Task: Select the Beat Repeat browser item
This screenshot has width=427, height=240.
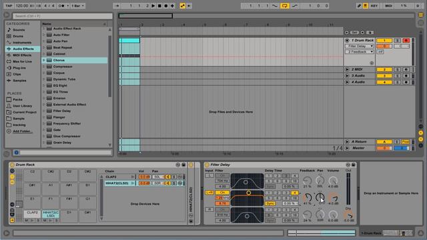Action: (63, 47)
